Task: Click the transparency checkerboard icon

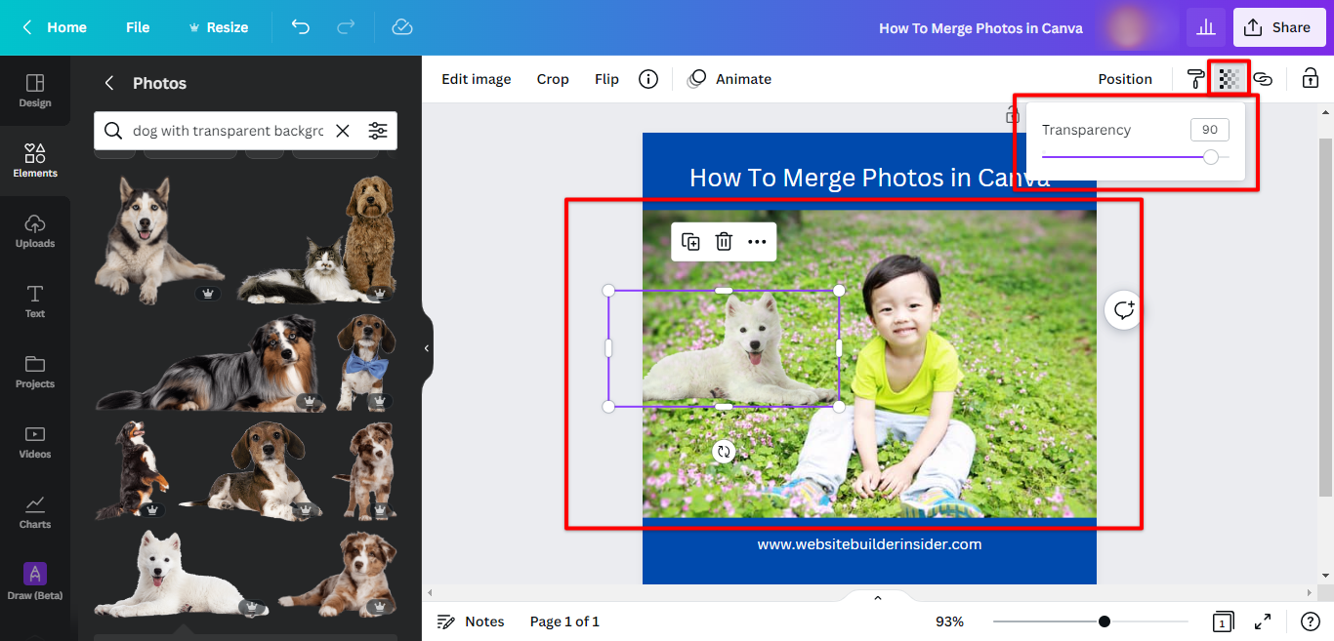Action: pos(1229,79)
